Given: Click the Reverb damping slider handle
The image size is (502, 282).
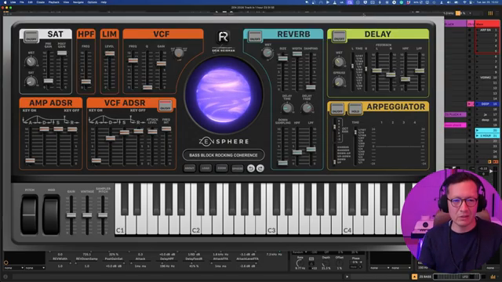Looking at the screenshot, I should point(311,87).
